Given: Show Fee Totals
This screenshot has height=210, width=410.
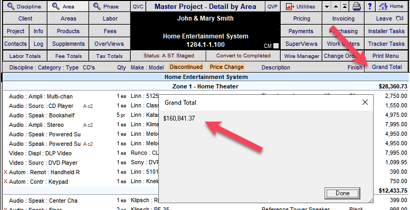Looking at the screenshot, I should pos(68,56).
